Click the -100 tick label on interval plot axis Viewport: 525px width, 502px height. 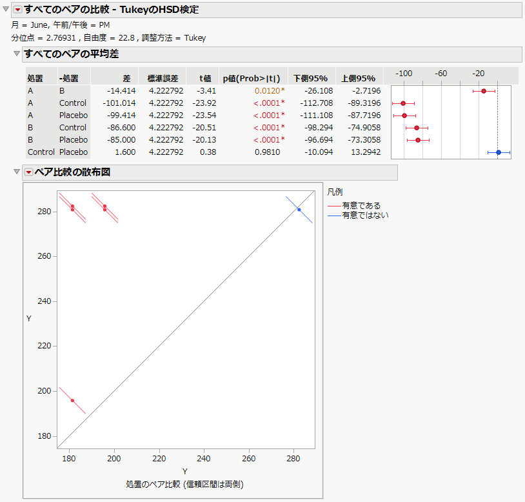(404, 74)
